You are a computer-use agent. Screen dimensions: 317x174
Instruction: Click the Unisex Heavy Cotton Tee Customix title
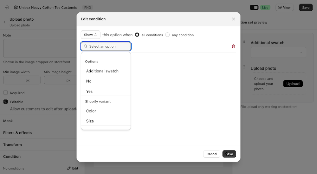pos(48,8)
